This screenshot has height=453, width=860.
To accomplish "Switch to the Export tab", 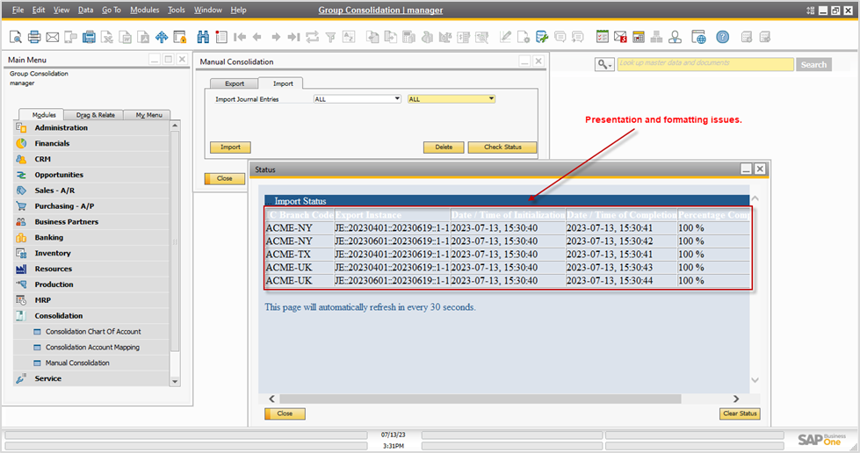I will coord(235,83).
